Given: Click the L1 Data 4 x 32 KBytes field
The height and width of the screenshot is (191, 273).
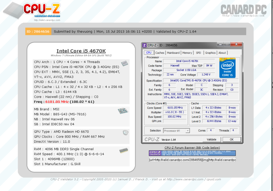Looking at the screenshot, I should 214,108.
